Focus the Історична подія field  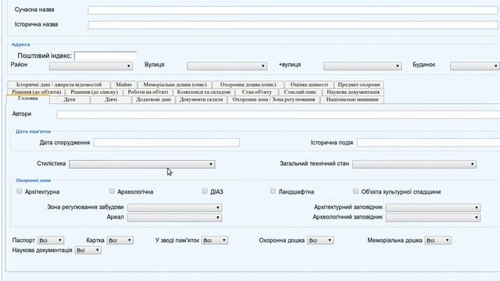(428, 143)
